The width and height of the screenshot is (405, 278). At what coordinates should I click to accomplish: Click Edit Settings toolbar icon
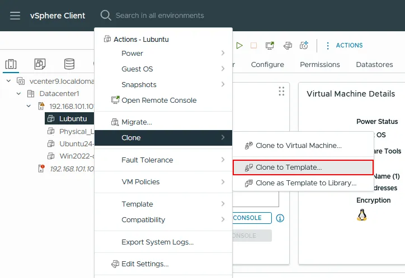coord(288,46)
